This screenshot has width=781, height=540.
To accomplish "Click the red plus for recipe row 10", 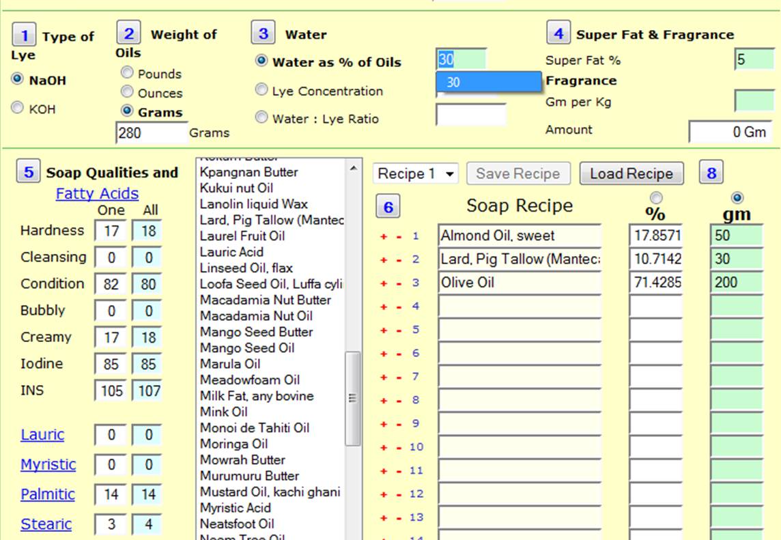I will (384, 447).
